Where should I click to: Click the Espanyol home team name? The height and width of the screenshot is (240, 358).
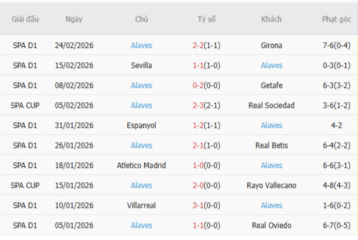click(142, 126)
